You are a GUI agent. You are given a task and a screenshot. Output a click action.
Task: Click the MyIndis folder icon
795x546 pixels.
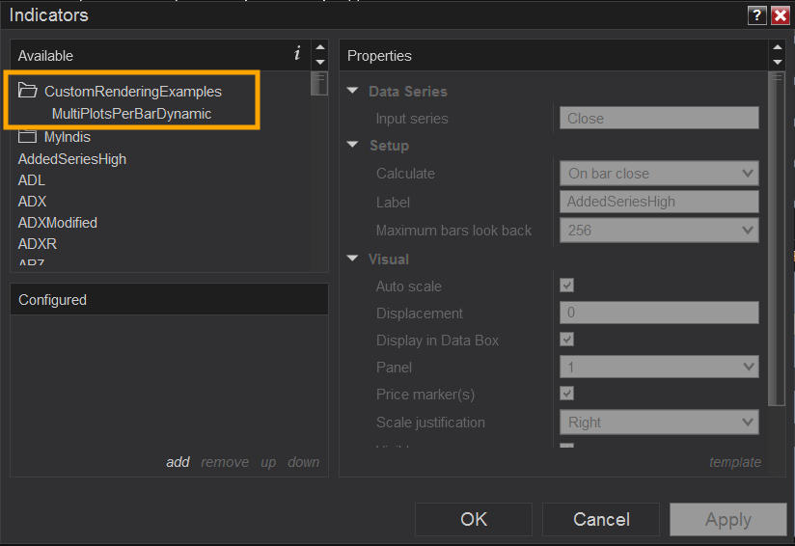click(x=27, y=137)
